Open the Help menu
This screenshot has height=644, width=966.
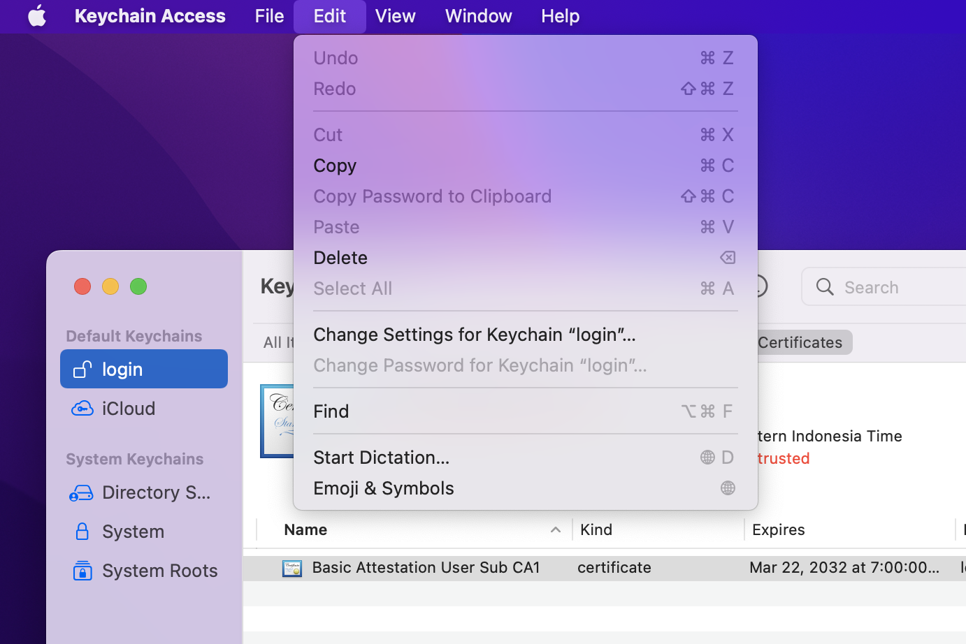click(561, 16)
